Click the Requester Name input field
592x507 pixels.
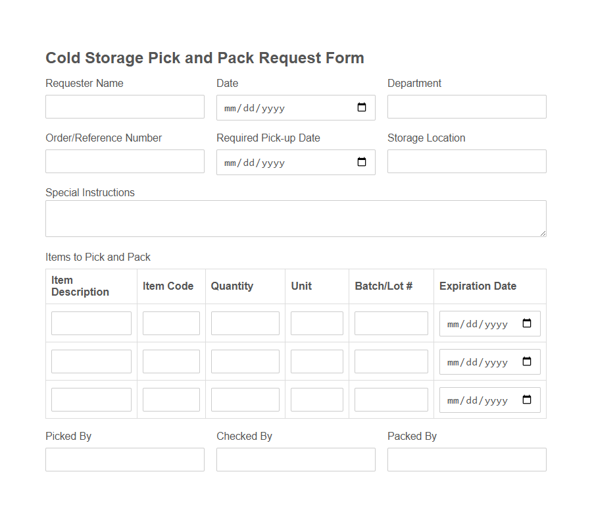pyautogui.click(x=124, y=107)
